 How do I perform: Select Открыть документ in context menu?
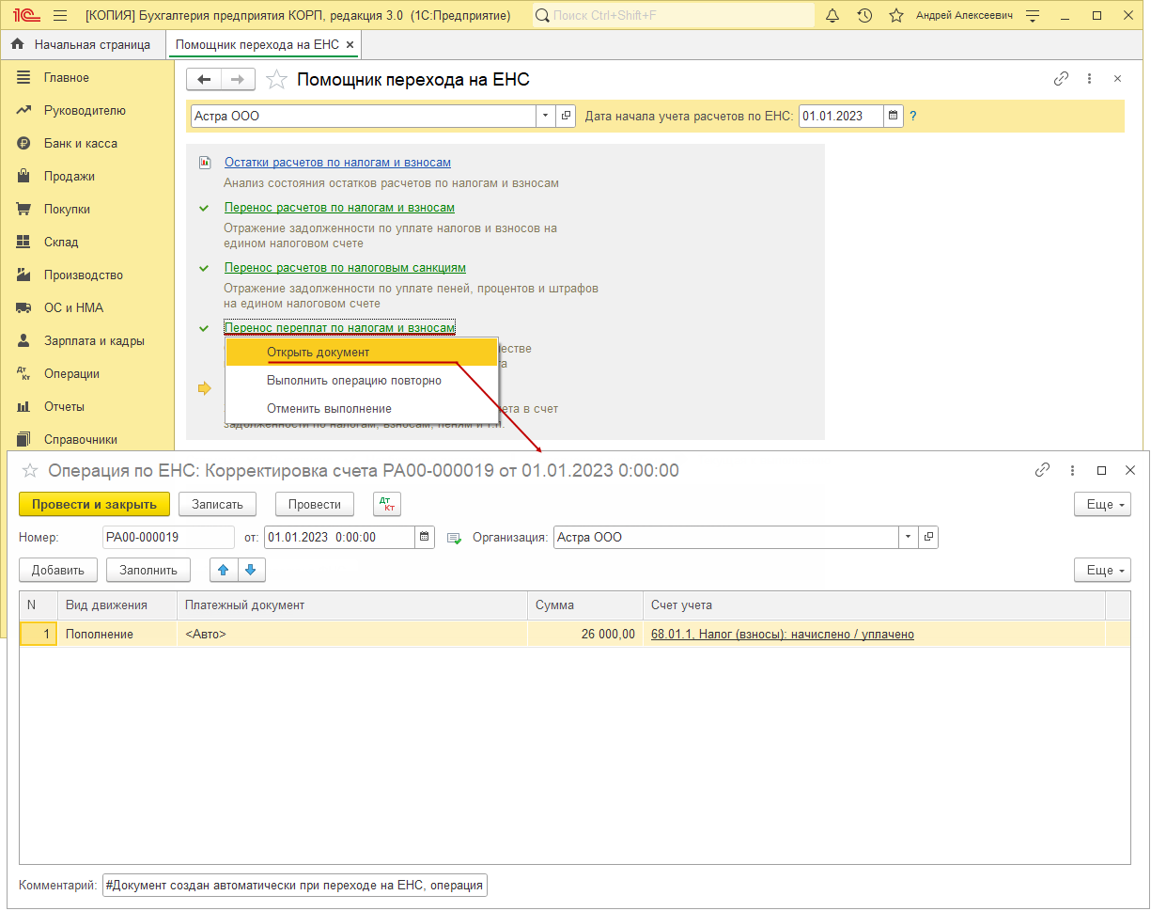pos(362,353)
